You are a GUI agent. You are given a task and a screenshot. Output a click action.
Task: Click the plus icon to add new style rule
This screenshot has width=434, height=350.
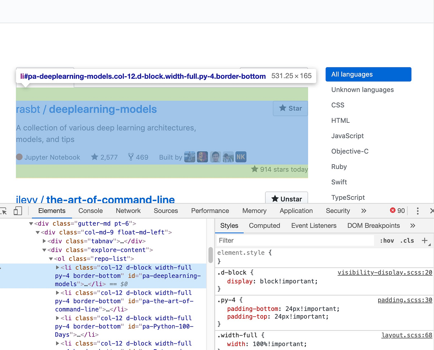coord(425,240)
